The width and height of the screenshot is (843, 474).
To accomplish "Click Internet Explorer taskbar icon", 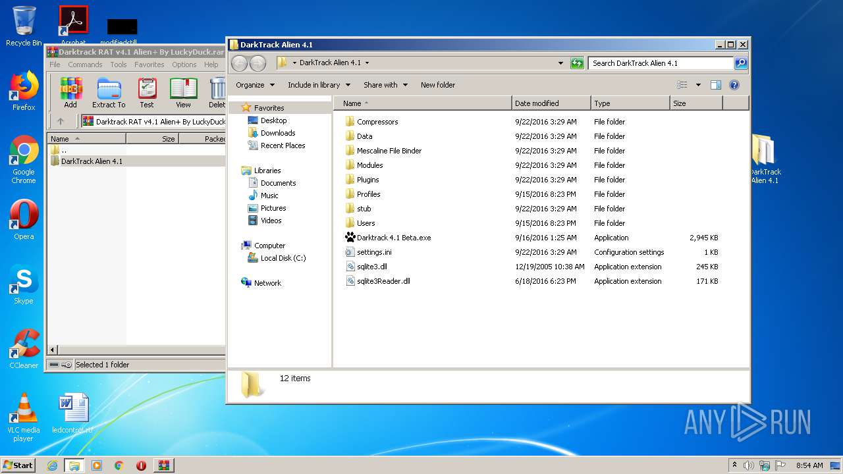I will point(52,465).
